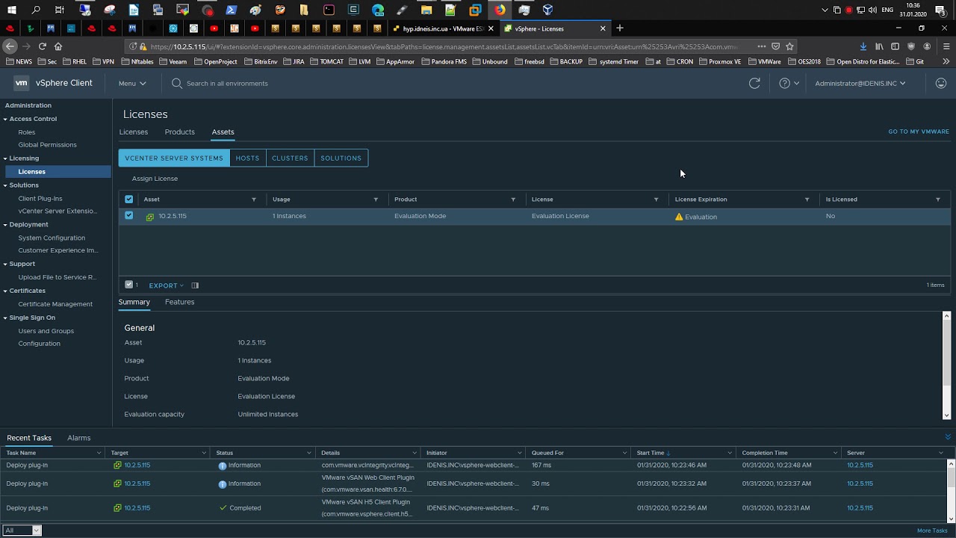Open Windows taskbar search

click(36, 10)
